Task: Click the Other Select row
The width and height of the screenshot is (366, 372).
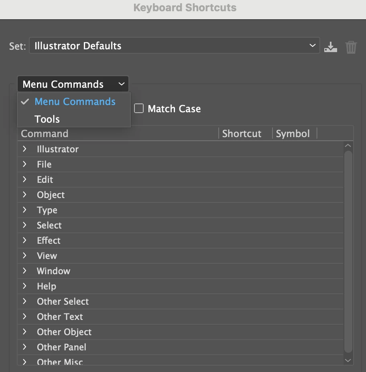Action: pos(63,301)
